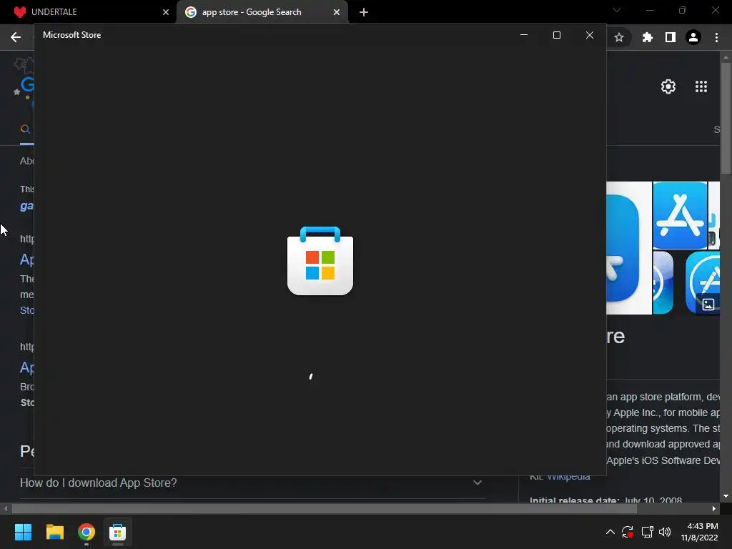Click the scroll down arrow of the page

(x=726, y=496)
